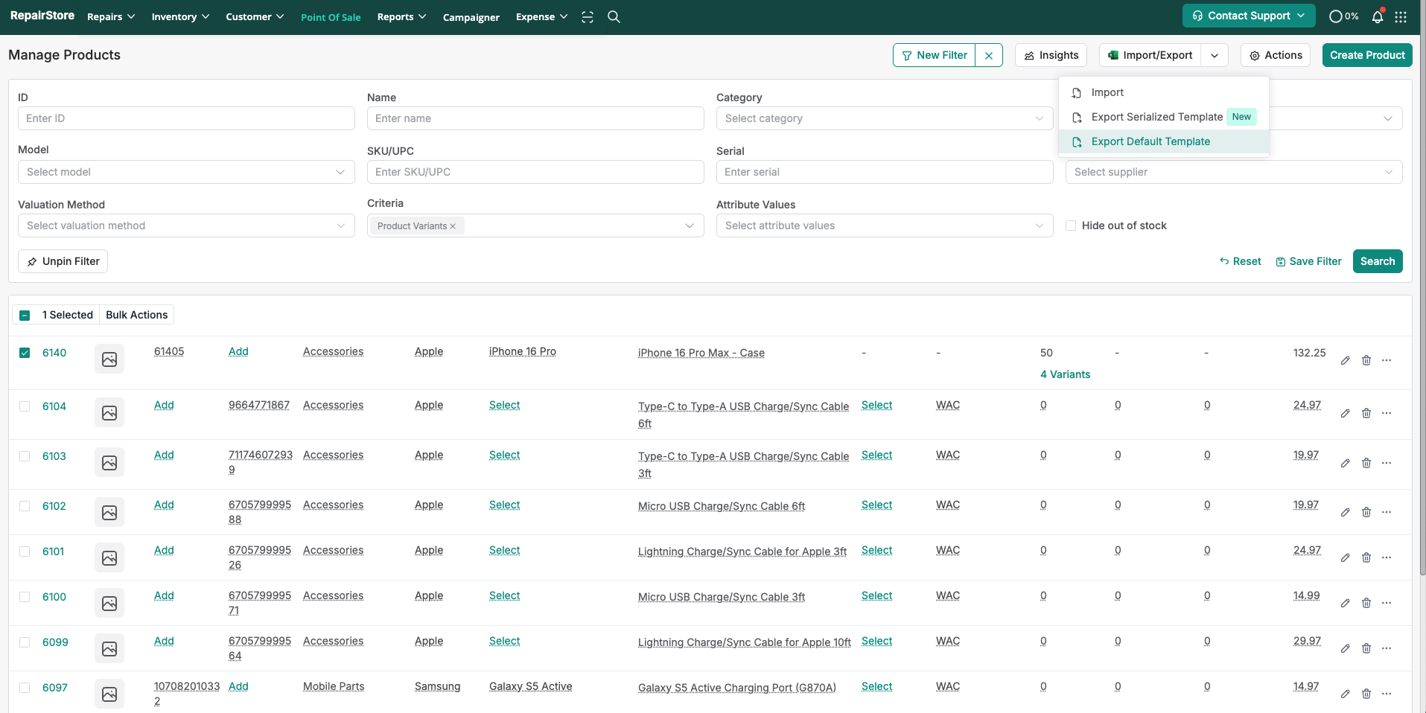Click the edit pencil for product 6140
The height and width of the screenshot is (713, 1426).
1345,360
